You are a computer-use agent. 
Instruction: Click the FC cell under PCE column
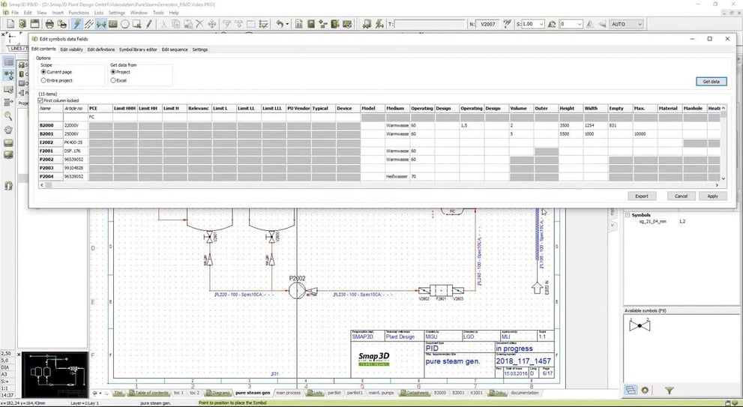point(100,117)
